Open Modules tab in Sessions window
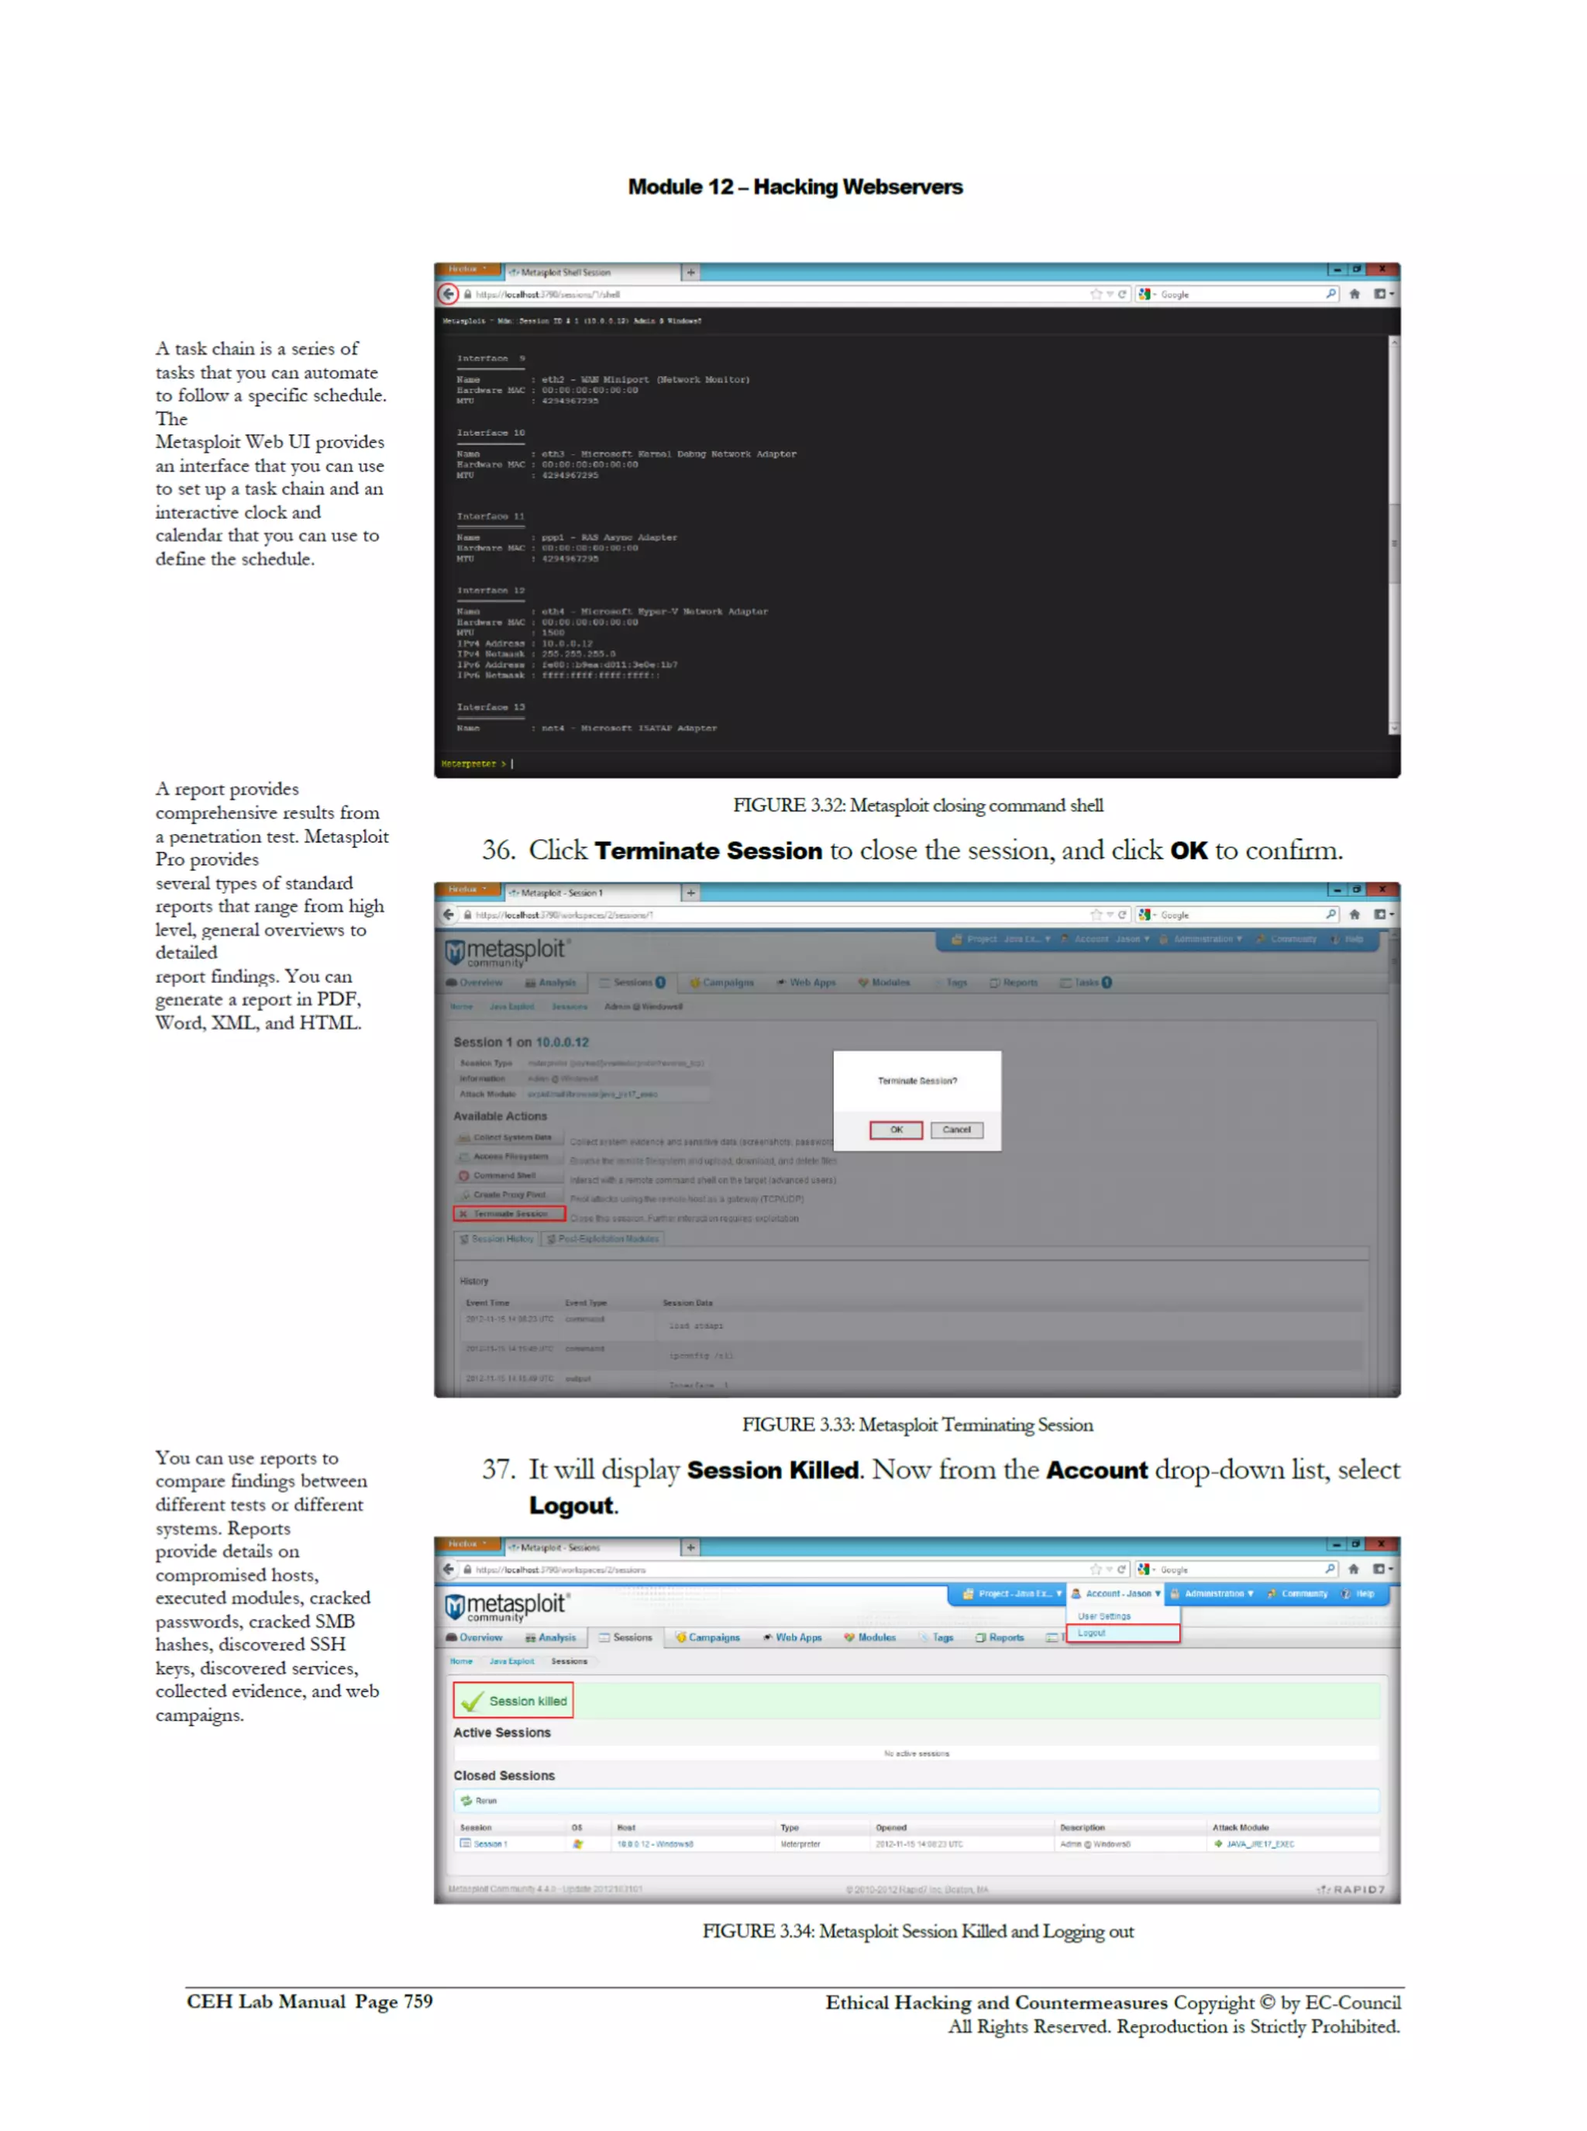The image size is (1587, 2131). [870, 1637]
